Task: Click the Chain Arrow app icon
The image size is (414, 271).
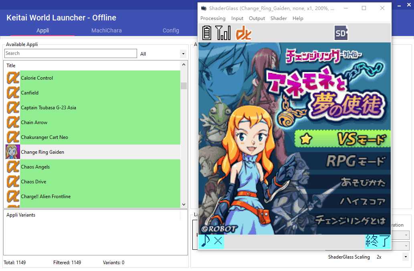Action: 13,122
